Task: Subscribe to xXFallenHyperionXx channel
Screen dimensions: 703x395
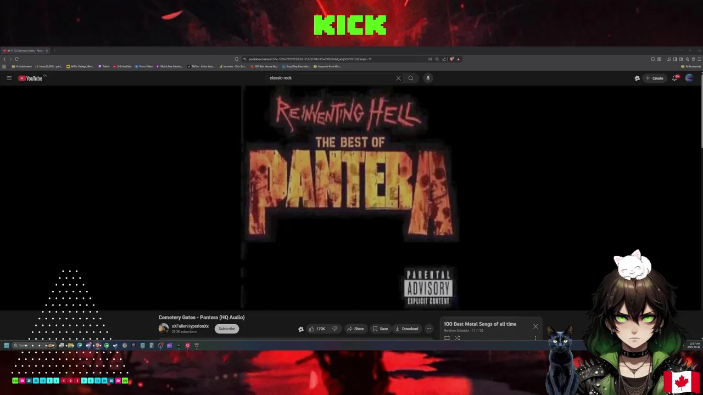Action: (x=226, y=329)
